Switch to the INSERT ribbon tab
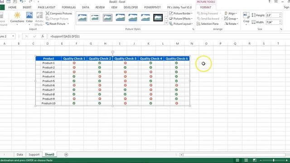Viewport: 290px width, 163px height. pyautogui.click(x=27, y=7)
